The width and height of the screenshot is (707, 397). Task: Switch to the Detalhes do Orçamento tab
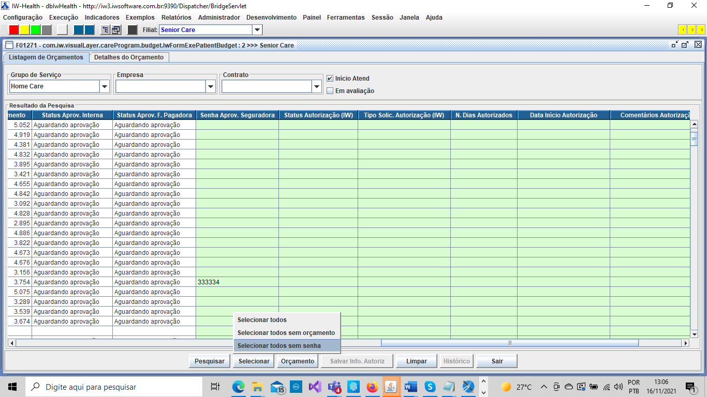129,57
